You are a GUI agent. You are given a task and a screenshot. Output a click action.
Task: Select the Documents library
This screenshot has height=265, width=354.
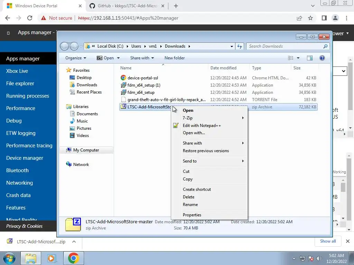point(87,114)
